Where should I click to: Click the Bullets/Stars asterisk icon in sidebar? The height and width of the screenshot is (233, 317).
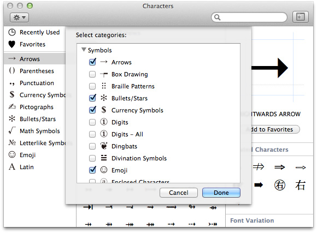(12, 118)
